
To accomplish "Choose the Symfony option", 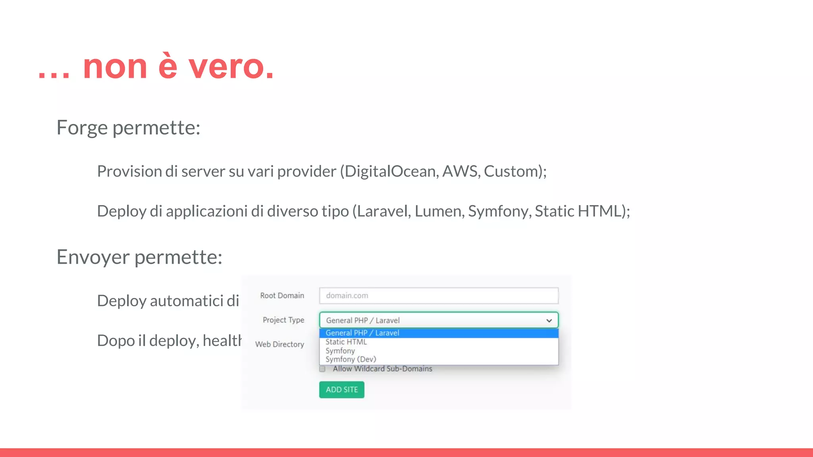I will pyautogui.click(x=439, y=351).
